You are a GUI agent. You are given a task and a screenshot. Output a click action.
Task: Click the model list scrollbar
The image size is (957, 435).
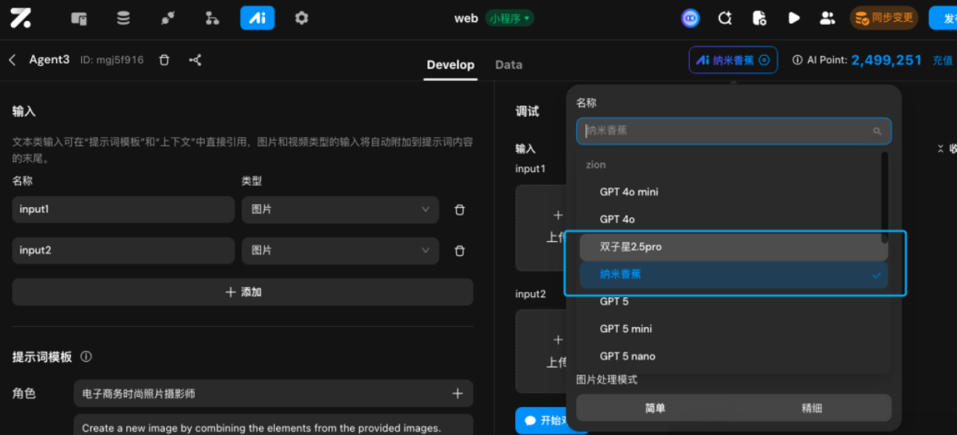point(885,198)
